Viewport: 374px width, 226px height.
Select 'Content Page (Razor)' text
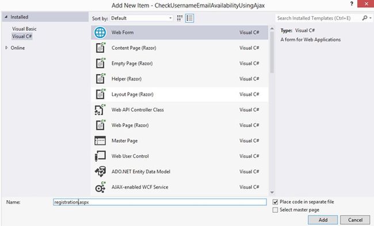point(134,48)
